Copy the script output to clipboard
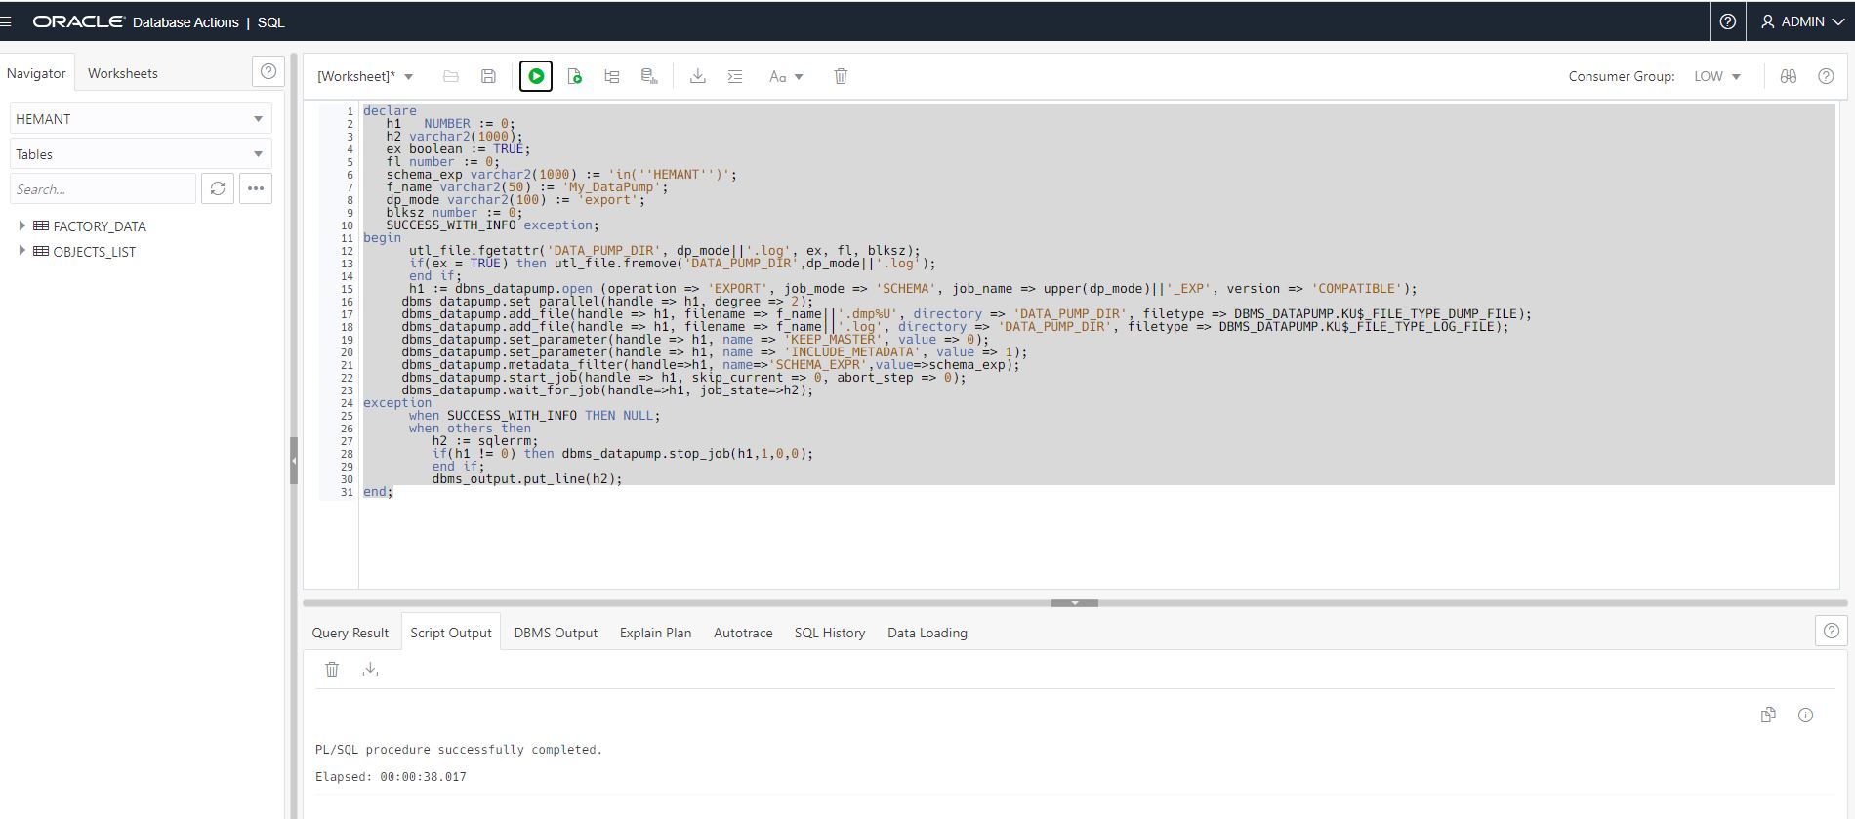 click(x=1768, y=715)
